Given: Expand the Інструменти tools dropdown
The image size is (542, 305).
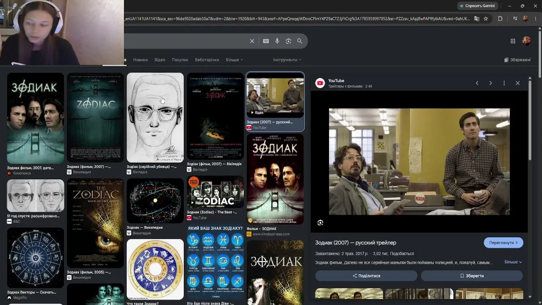Looking at the screenshot, I should pos(287,60).
